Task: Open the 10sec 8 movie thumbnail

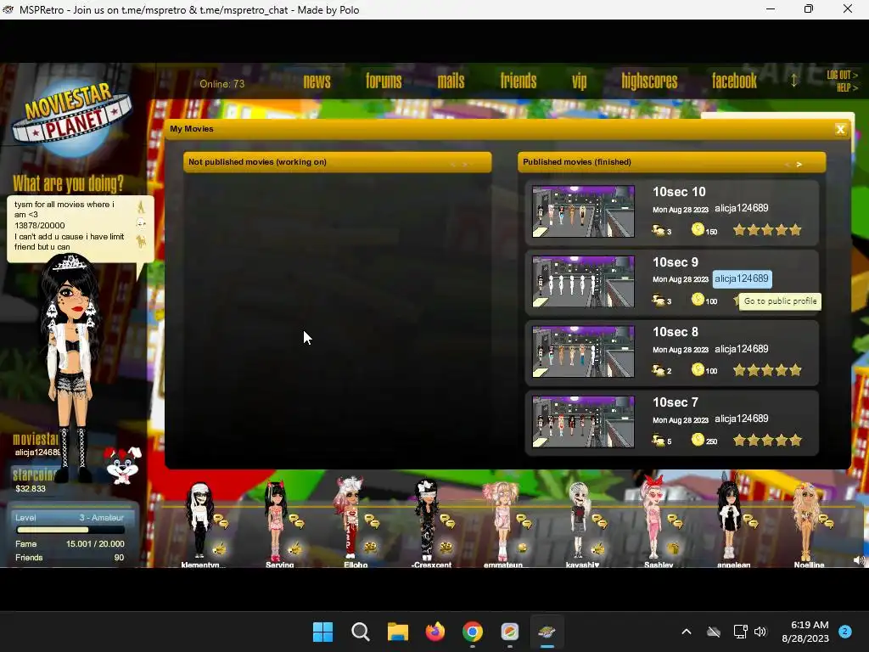Action: pyautogui.click(x=583, y=351)
